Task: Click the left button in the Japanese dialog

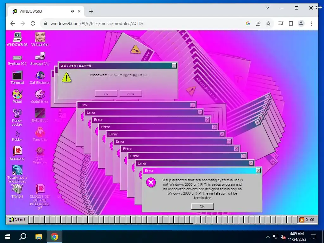Action: pos(106,93)
